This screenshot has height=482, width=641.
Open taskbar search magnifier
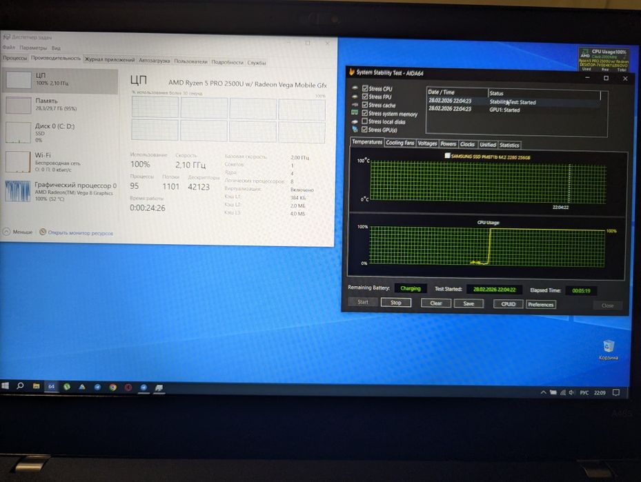[x=20, y=385]
